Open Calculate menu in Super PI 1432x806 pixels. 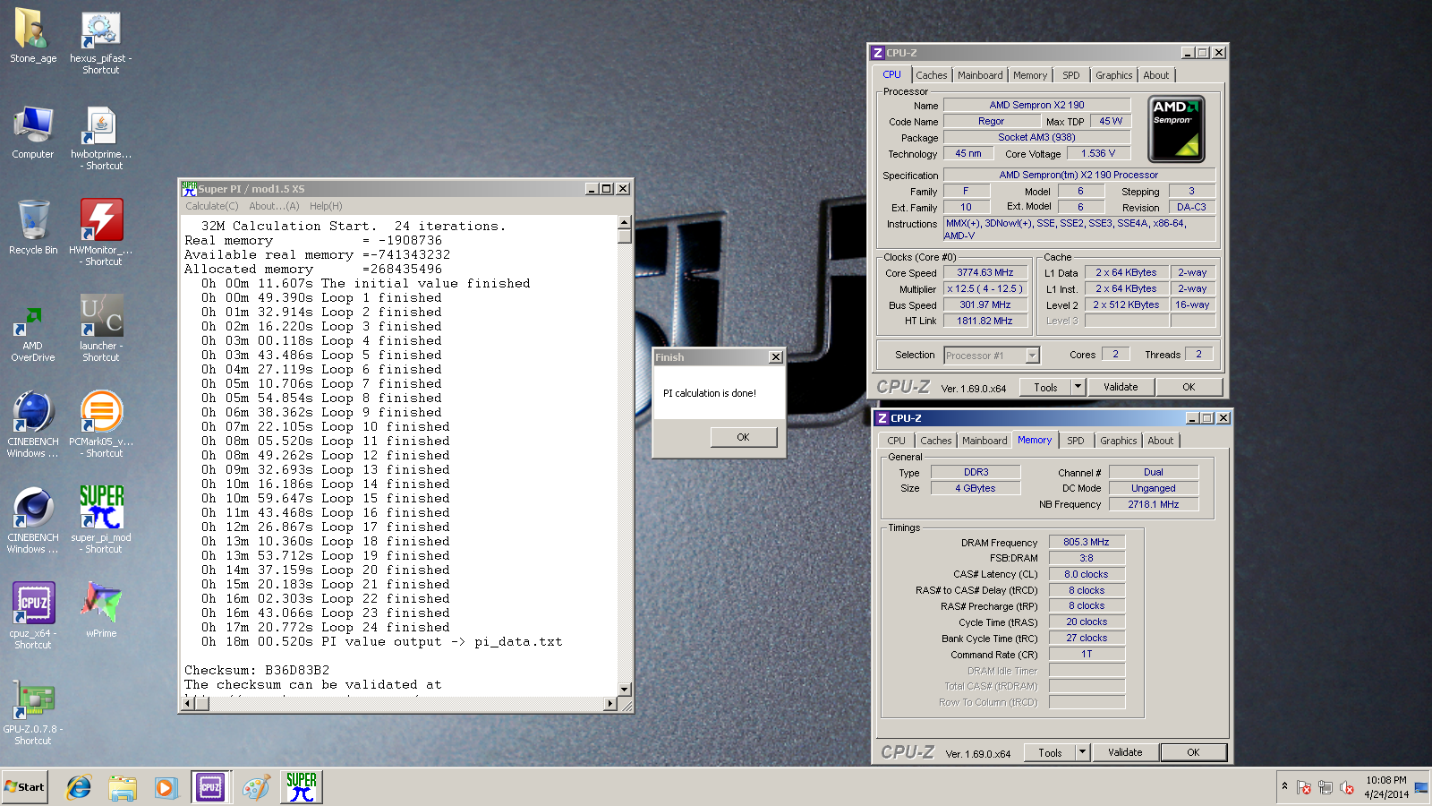(x=211, y=206)
